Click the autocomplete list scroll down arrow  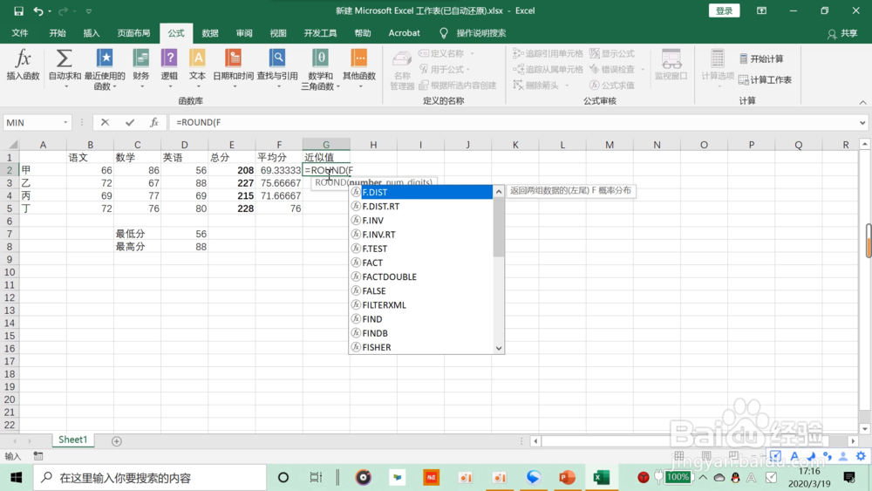[x=499, y=348]
